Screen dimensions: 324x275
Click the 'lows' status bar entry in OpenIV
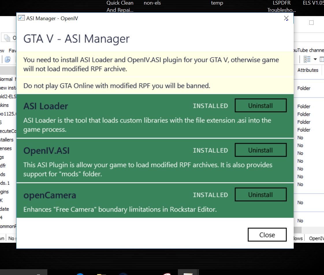[x=298, y=238]
